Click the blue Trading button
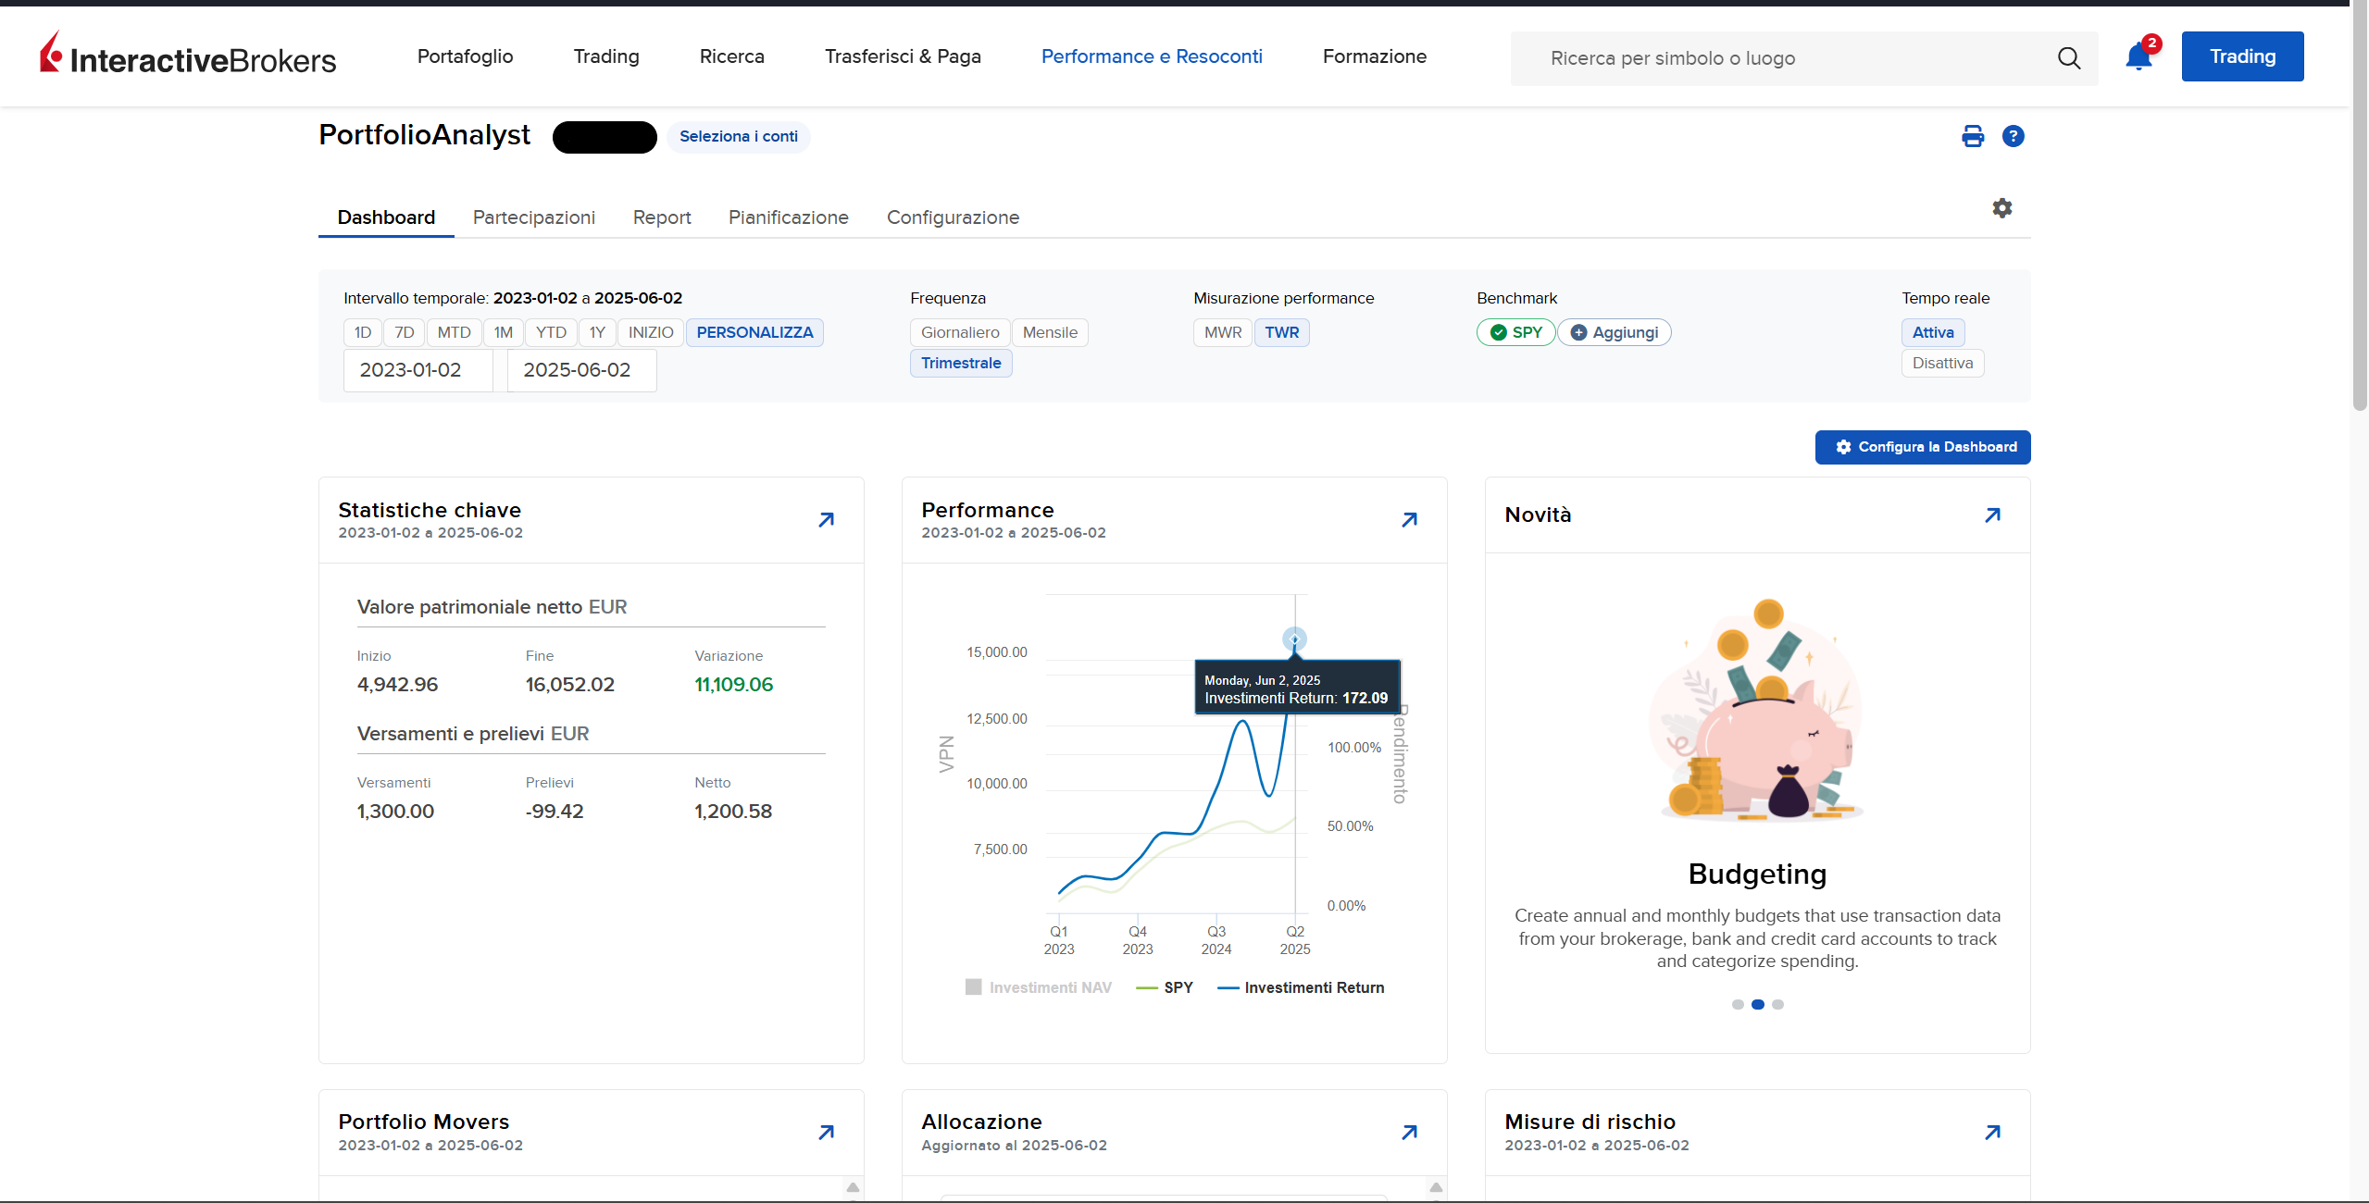Image resolution: width=2369 pixels, height=1203 pixels. pyautogui.click(x=2243, y=56)
